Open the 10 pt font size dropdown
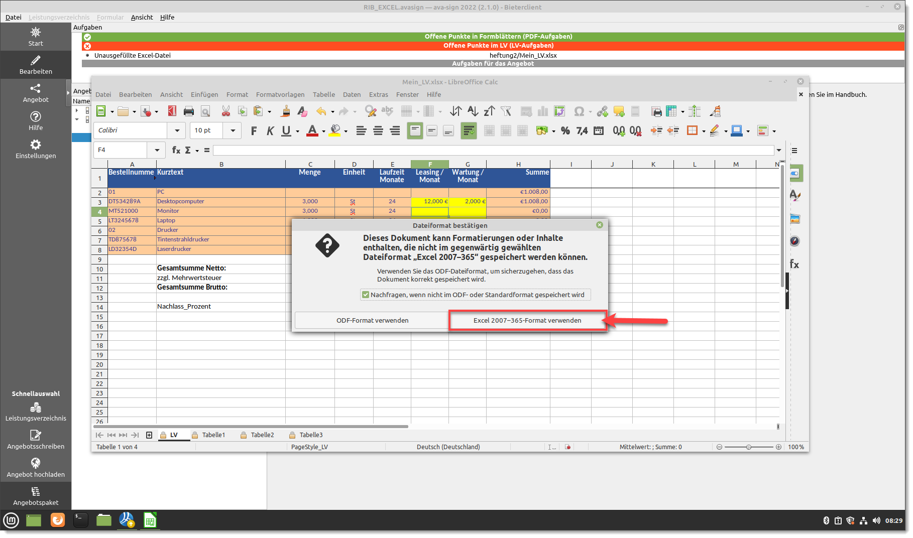Screen dimensions: 913x538 233,130
